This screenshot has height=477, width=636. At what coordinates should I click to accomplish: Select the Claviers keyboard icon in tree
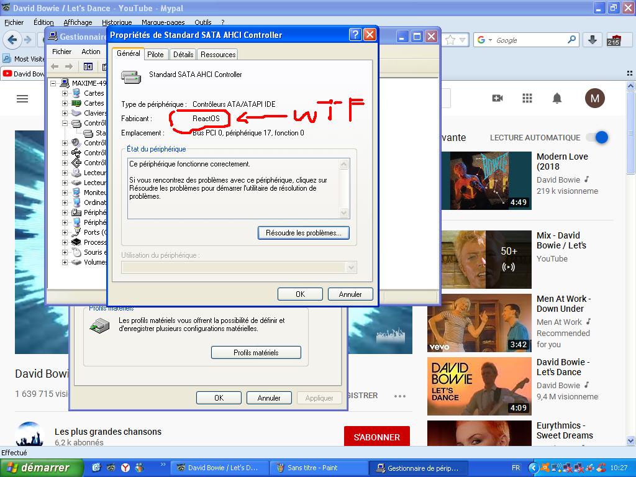coord(76,113)
